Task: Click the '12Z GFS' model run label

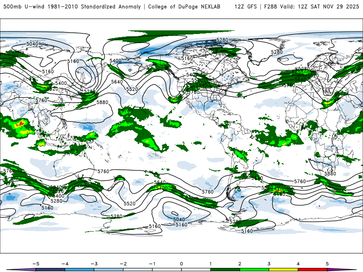Action: [245, 6]
